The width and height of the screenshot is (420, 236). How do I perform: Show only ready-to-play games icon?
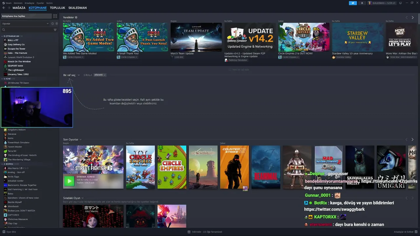[56, 24]
